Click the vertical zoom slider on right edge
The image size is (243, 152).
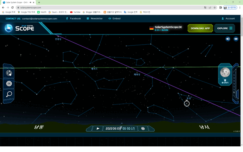tap(235, 84)
